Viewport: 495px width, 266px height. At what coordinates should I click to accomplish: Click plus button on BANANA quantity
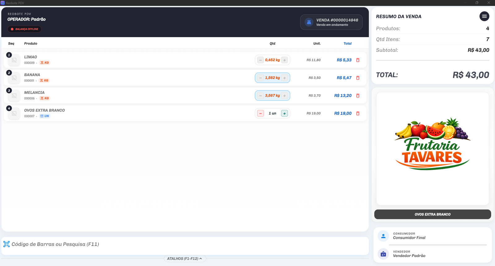click(x=284, y=78)
